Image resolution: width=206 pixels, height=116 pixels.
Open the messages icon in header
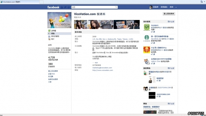pyautogui.click(x=65, y=7)
